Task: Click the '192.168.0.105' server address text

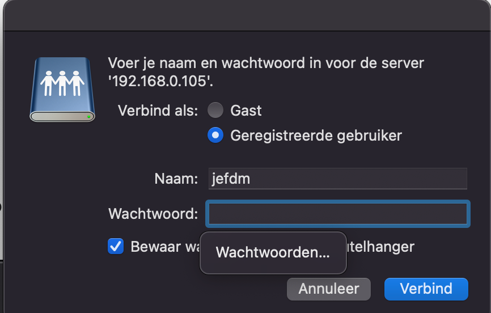Action: [x=160, y=81]
